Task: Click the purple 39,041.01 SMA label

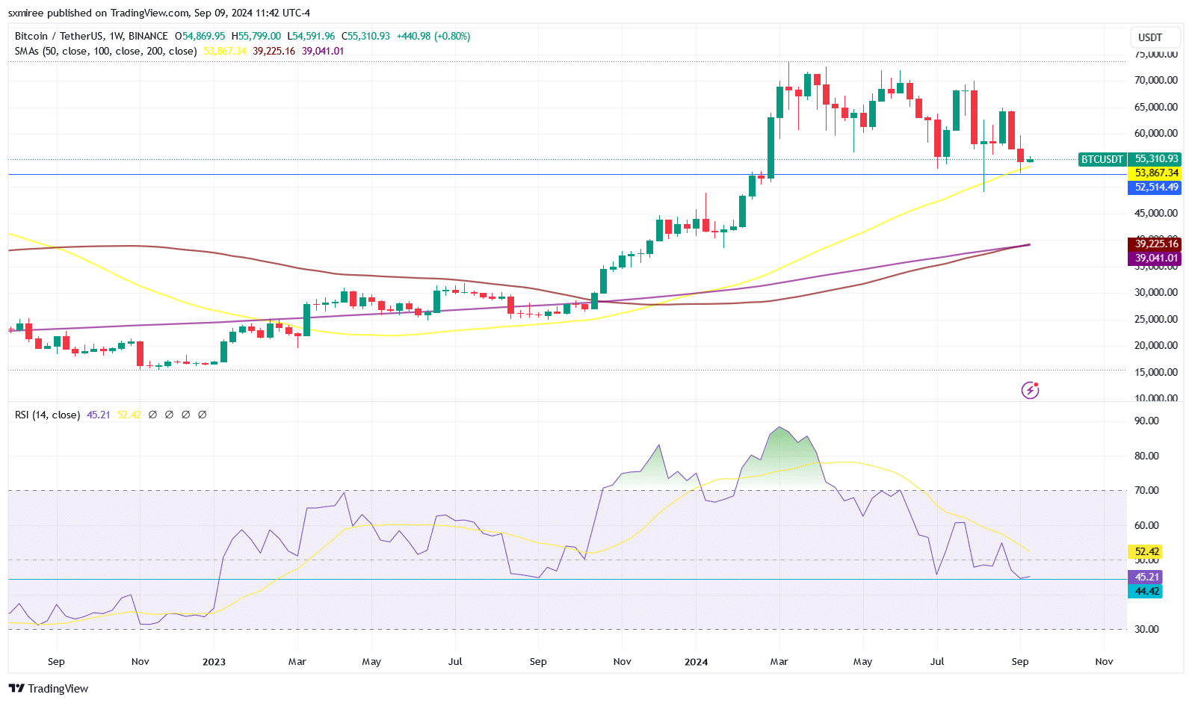Action: [1154, 258]
